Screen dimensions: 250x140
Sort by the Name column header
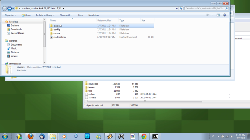72,20
